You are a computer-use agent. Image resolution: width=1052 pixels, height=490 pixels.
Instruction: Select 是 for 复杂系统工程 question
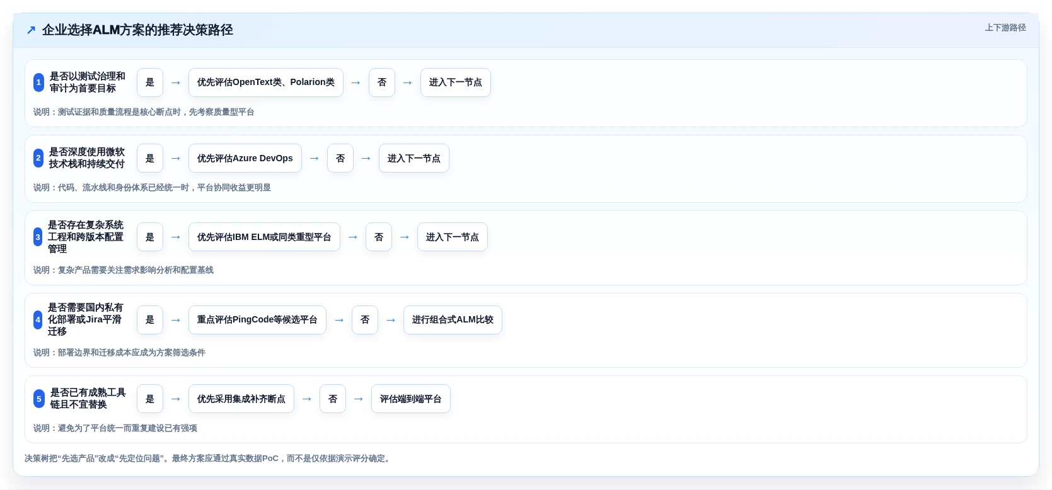[x=150, y=237]
